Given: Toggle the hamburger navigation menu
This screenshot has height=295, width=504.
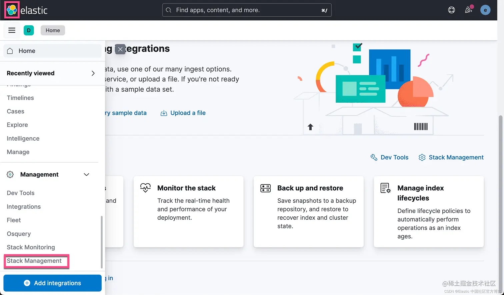Looking at the screenshot, I should tap(12, 30).
